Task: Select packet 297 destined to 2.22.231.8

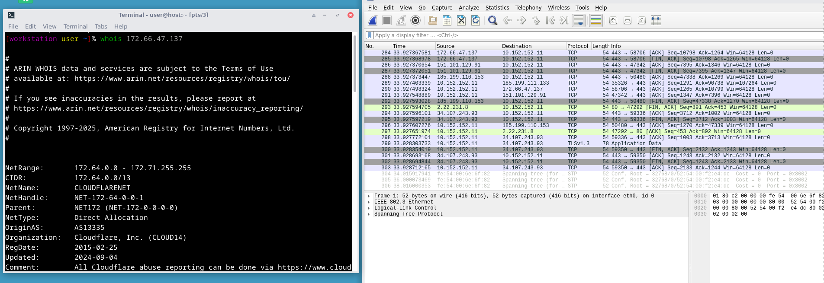Action: pos(594,131)
